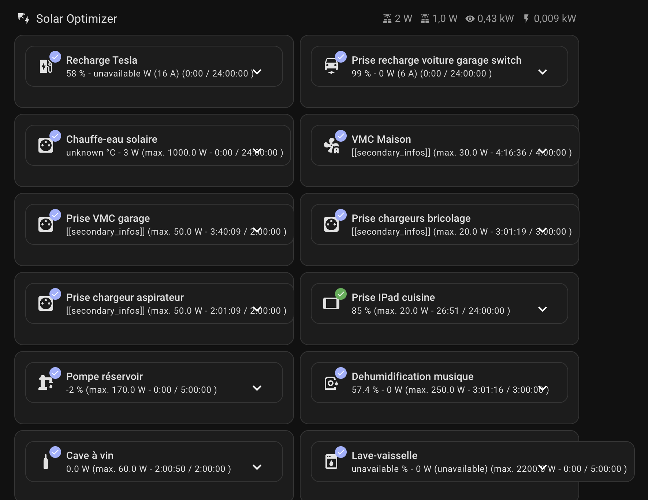The image size is (648, 500).
Task: Open the Prise chargeurs bricolage card title
Action: pyautogui.click(x=411, y=218)
